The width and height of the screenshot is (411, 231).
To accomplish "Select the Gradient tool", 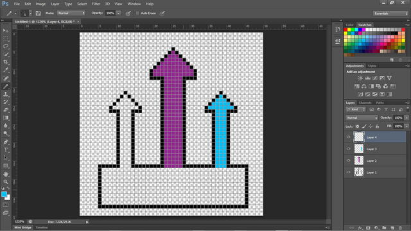I will tap(6, 118).
